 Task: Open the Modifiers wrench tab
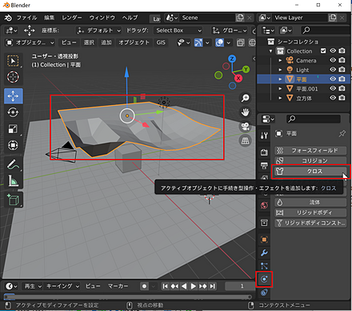click(264, 252)
